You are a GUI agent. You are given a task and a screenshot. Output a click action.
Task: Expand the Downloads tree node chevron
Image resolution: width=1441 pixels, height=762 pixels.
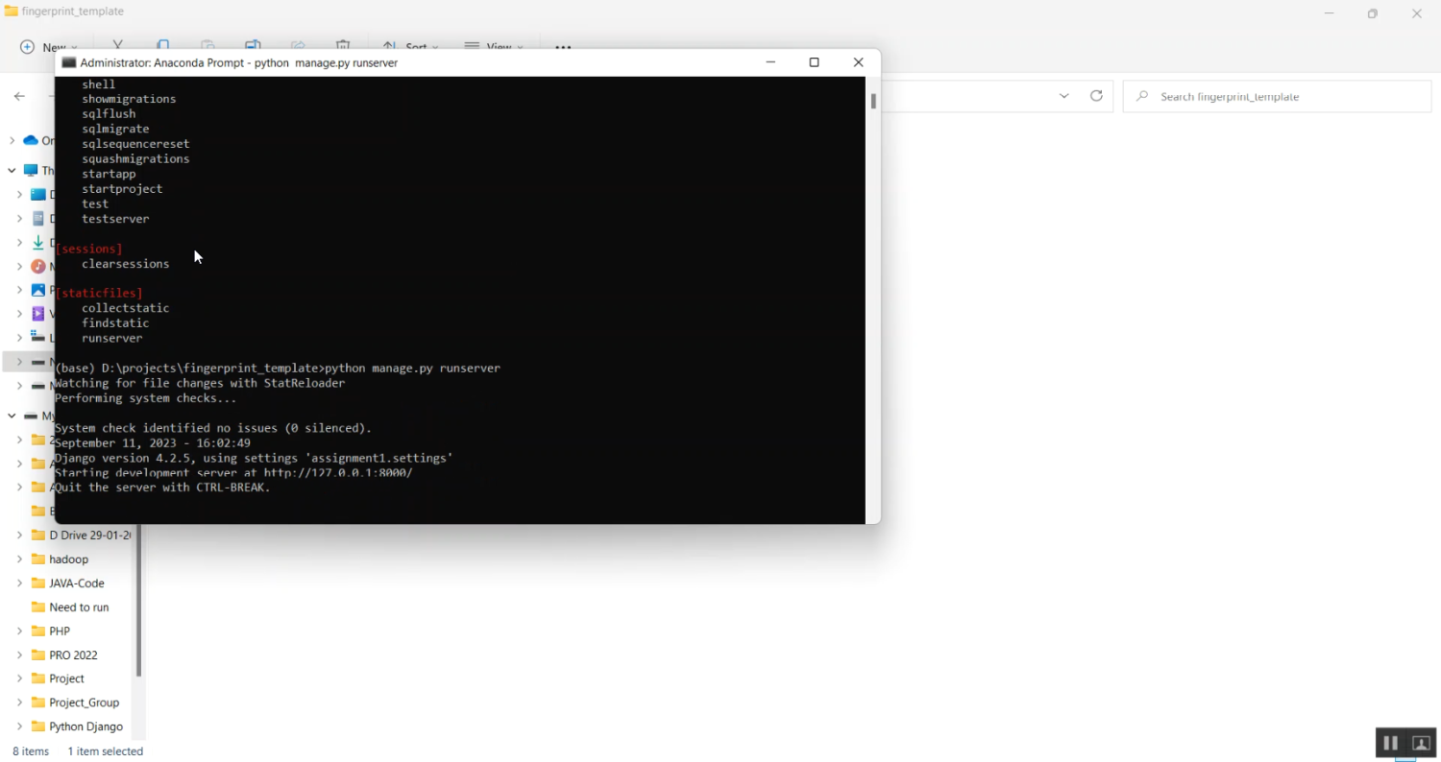19,243
